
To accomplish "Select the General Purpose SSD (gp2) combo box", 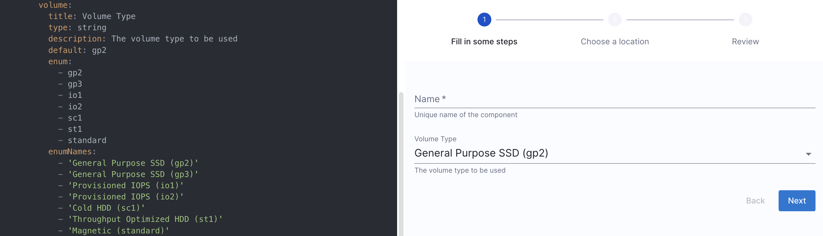I will [x=607, y=153].
